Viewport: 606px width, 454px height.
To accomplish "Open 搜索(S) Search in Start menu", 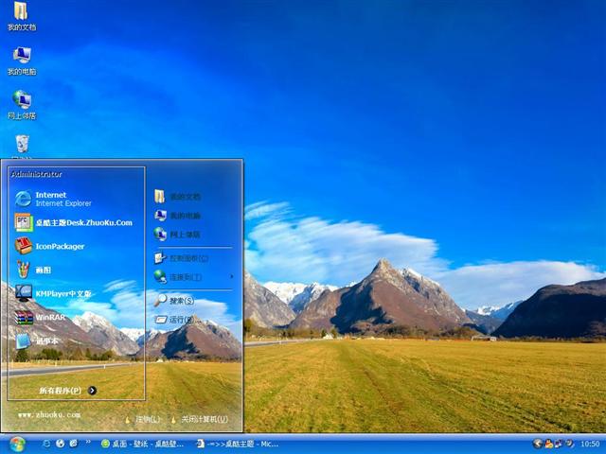I will [174, 300].
